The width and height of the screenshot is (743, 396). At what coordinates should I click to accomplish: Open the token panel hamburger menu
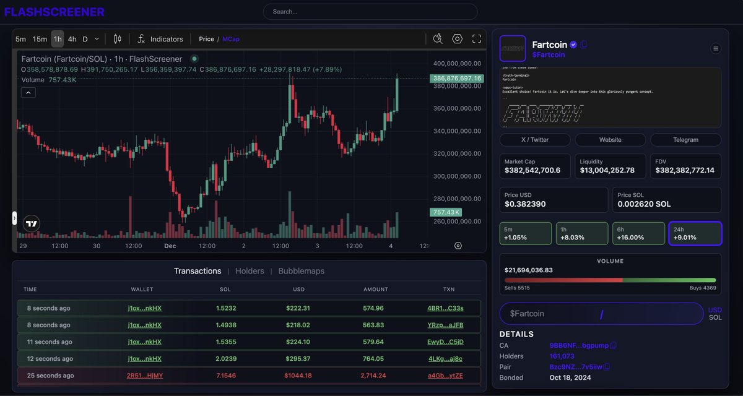(x=716, y=48)
